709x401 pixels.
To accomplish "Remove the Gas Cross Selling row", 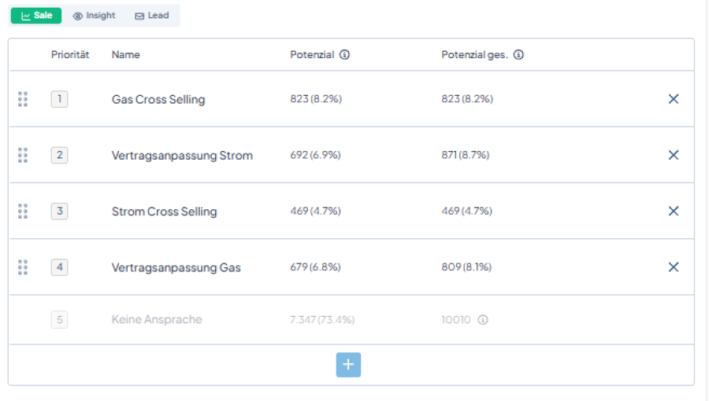I will [674, 99].
